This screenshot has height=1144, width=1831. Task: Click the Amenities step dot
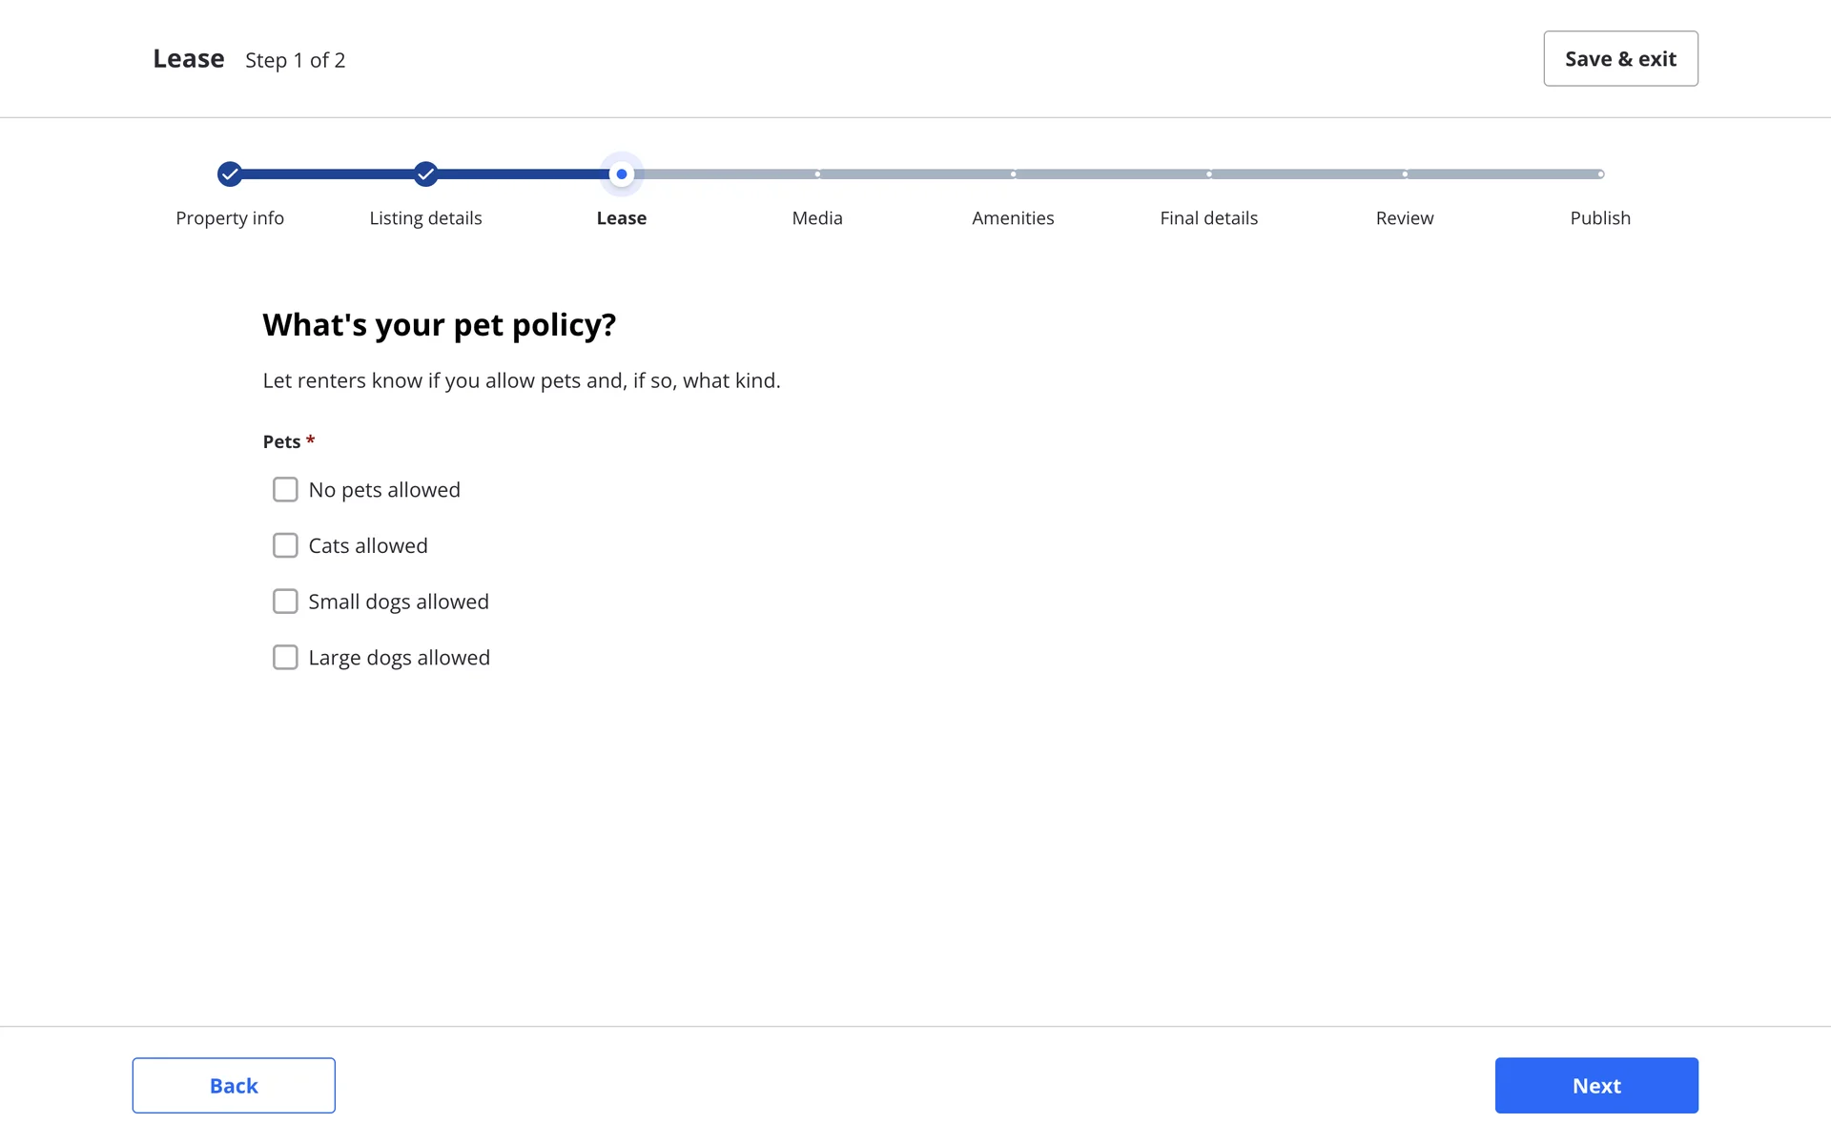pyautogui.click(x=1013, y=174)
